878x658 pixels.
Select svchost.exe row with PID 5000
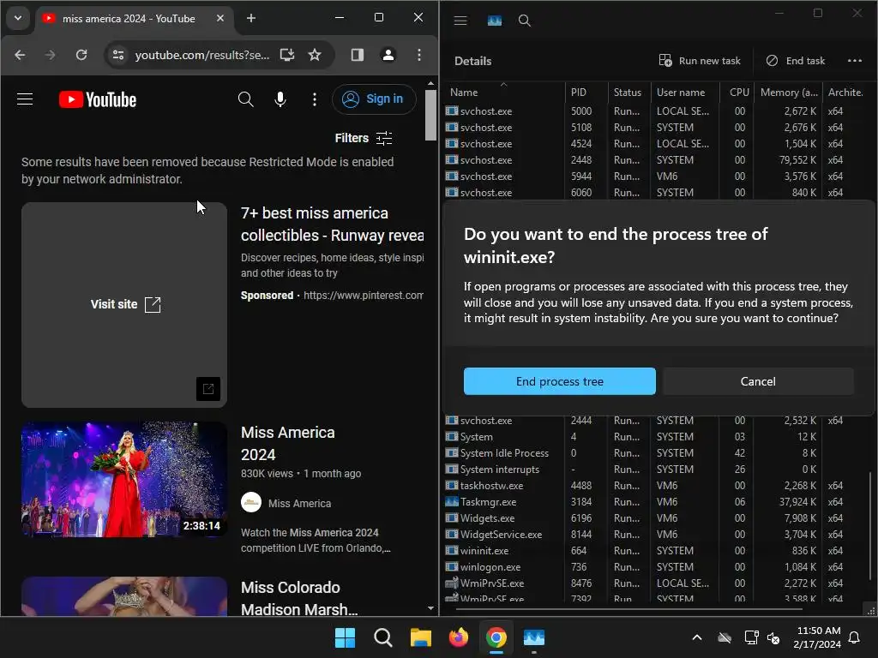click(x=655, y=111)
